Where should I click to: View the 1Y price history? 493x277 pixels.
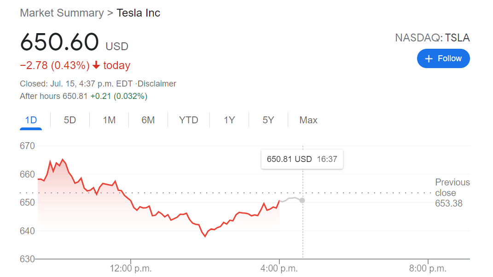click(x=229, y=120)
